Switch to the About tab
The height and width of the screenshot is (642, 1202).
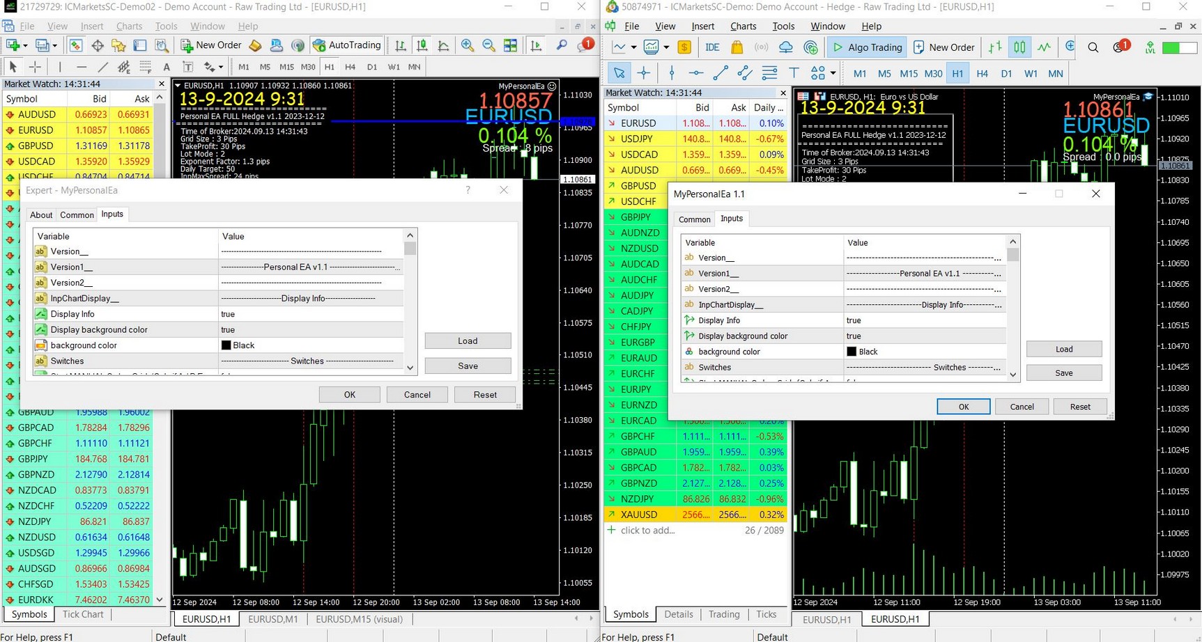(41, 215)
